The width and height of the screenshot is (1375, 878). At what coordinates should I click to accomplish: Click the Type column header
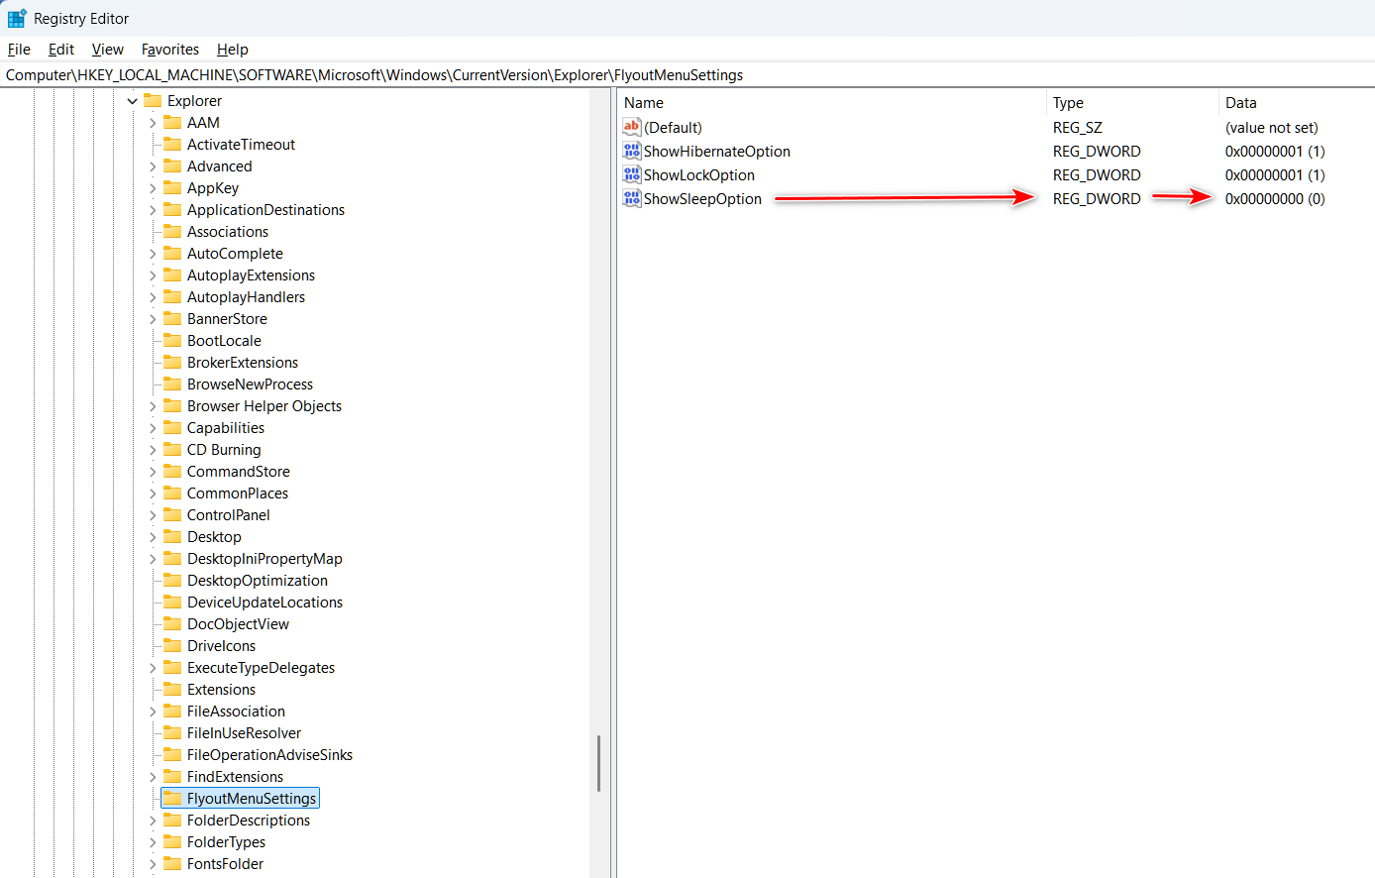pyautogui.click(x=1068, y=103)
